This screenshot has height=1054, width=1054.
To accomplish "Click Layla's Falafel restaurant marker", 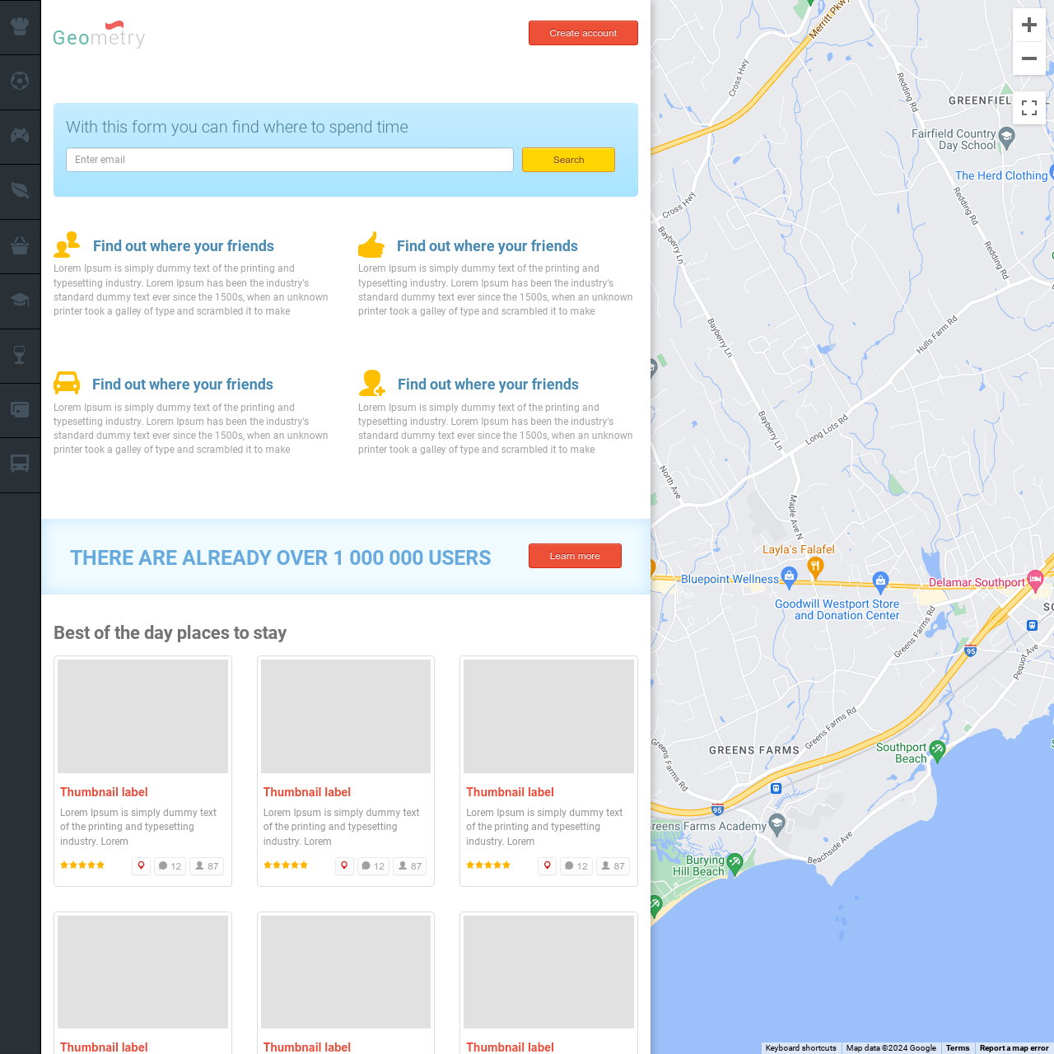I will pyautogui.click(x=815, y=566).
